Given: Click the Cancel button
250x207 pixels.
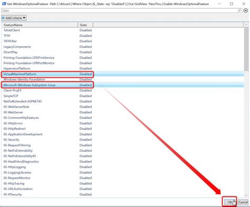Looking at the screenshot, I should coord(243,202).
